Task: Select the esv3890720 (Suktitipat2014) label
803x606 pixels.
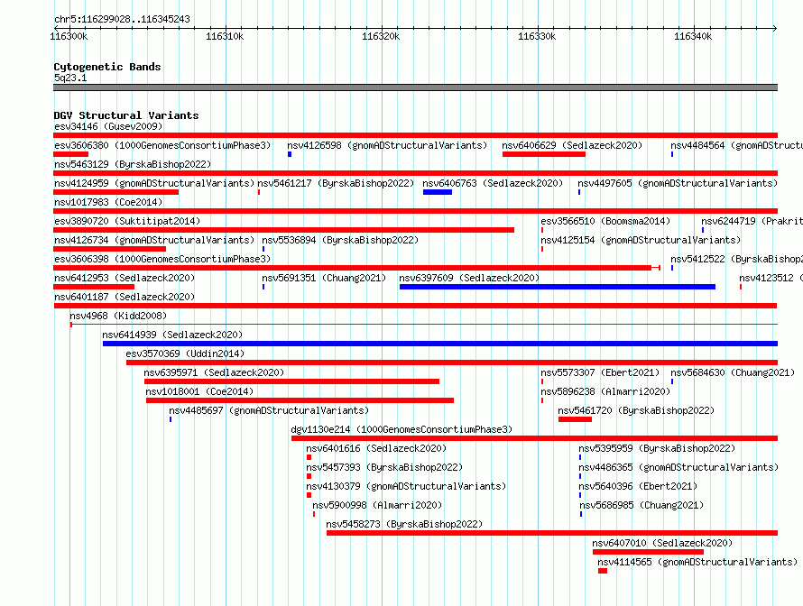Action: (x=127, y=221)
